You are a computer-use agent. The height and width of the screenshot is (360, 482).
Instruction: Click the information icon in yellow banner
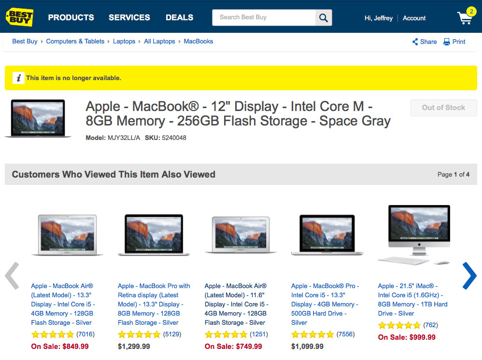(18, 78)
